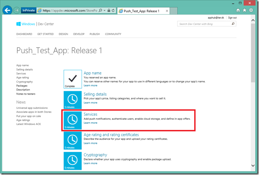Click the Sign out link
259x175 pixels.
pyautogui.click(x=232, y=18)
